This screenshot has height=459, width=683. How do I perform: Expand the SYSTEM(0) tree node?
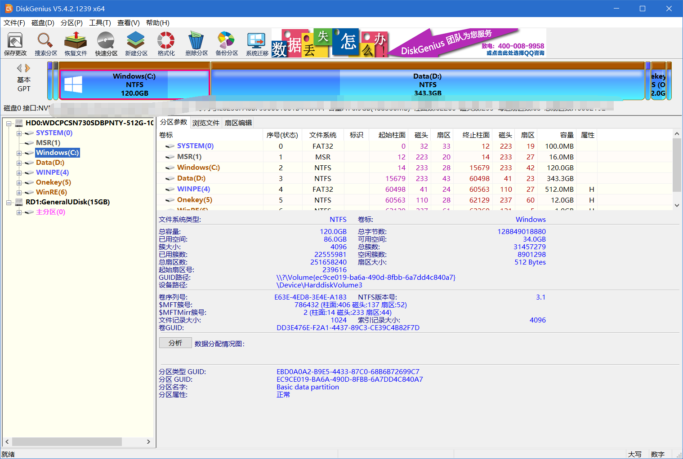(x=19, y=133)
